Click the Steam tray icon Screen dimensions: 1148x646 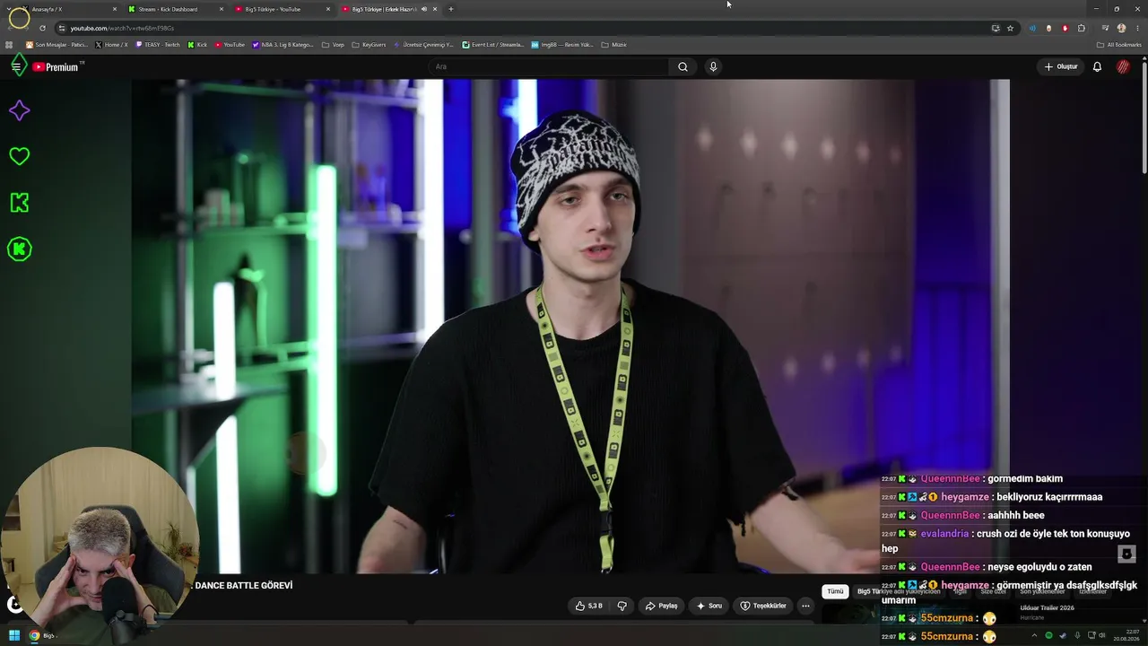[x=1062, y=635]
